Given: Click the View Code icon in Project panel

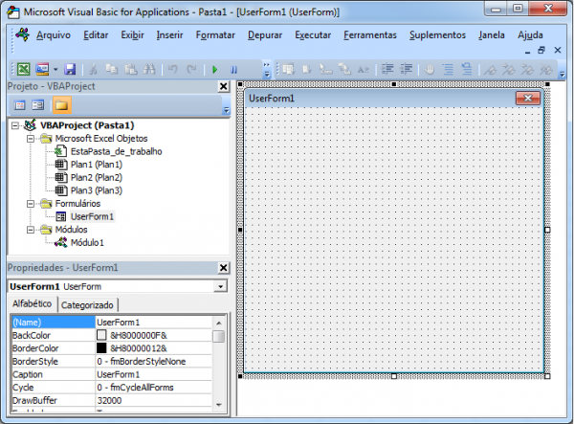Looking at the screenshot, I should pyautogui.click(x=18, y=104).
